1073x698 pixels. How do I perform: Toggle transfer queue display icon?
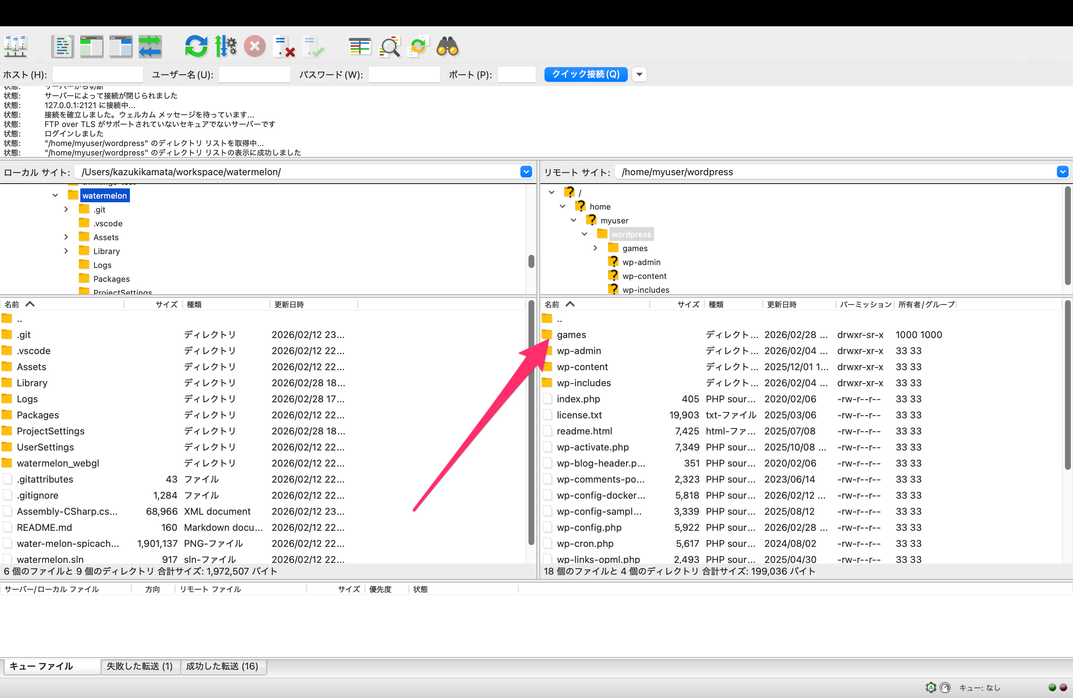tap(150, 46)
